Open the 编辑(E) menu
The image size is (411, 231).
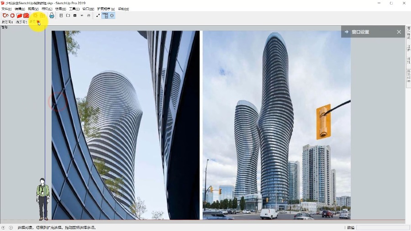pos(20,9)
